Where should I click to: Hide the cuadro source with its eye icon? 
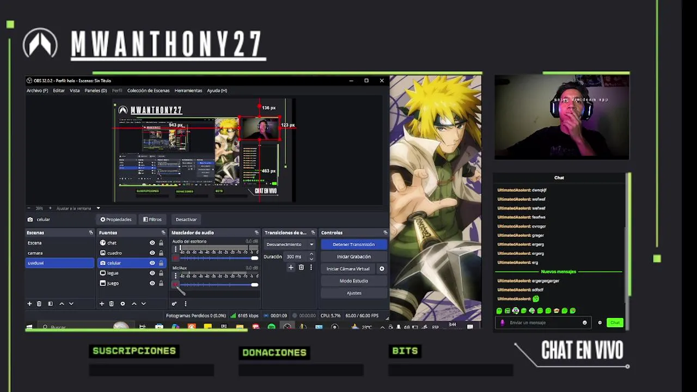(x=152, y=253)
